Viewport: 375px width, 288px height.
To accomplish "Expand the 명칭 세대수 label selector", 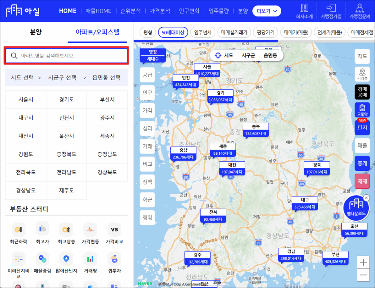I will point(153,55).
